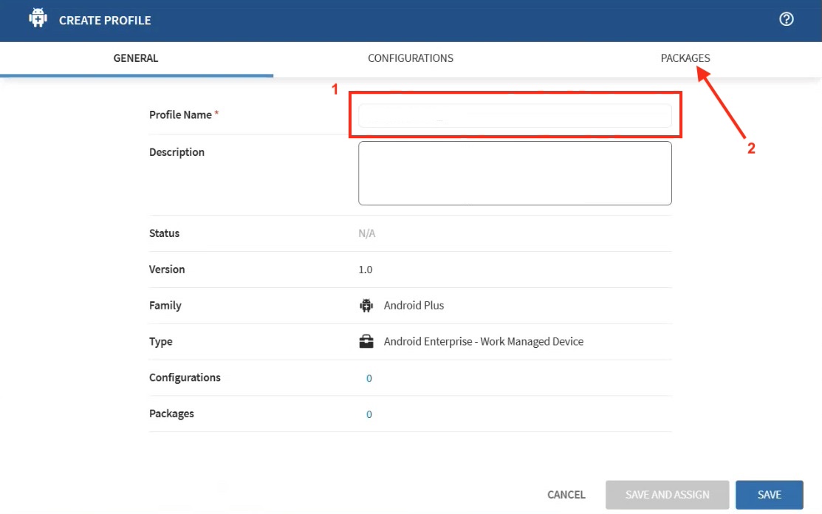Click the Android Enterprise type text

[x=483, y=342]
